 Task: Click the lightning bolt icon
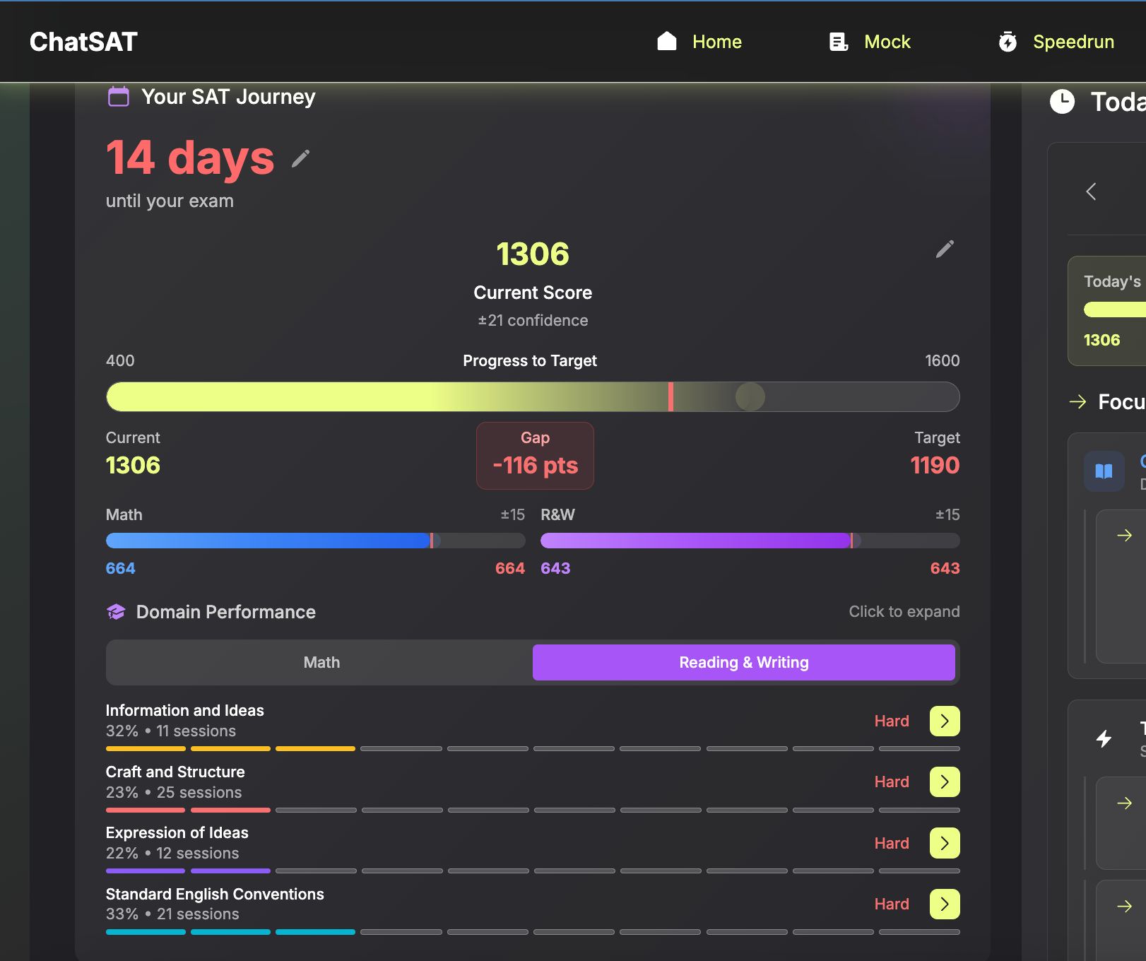[x=1104, y=738]
